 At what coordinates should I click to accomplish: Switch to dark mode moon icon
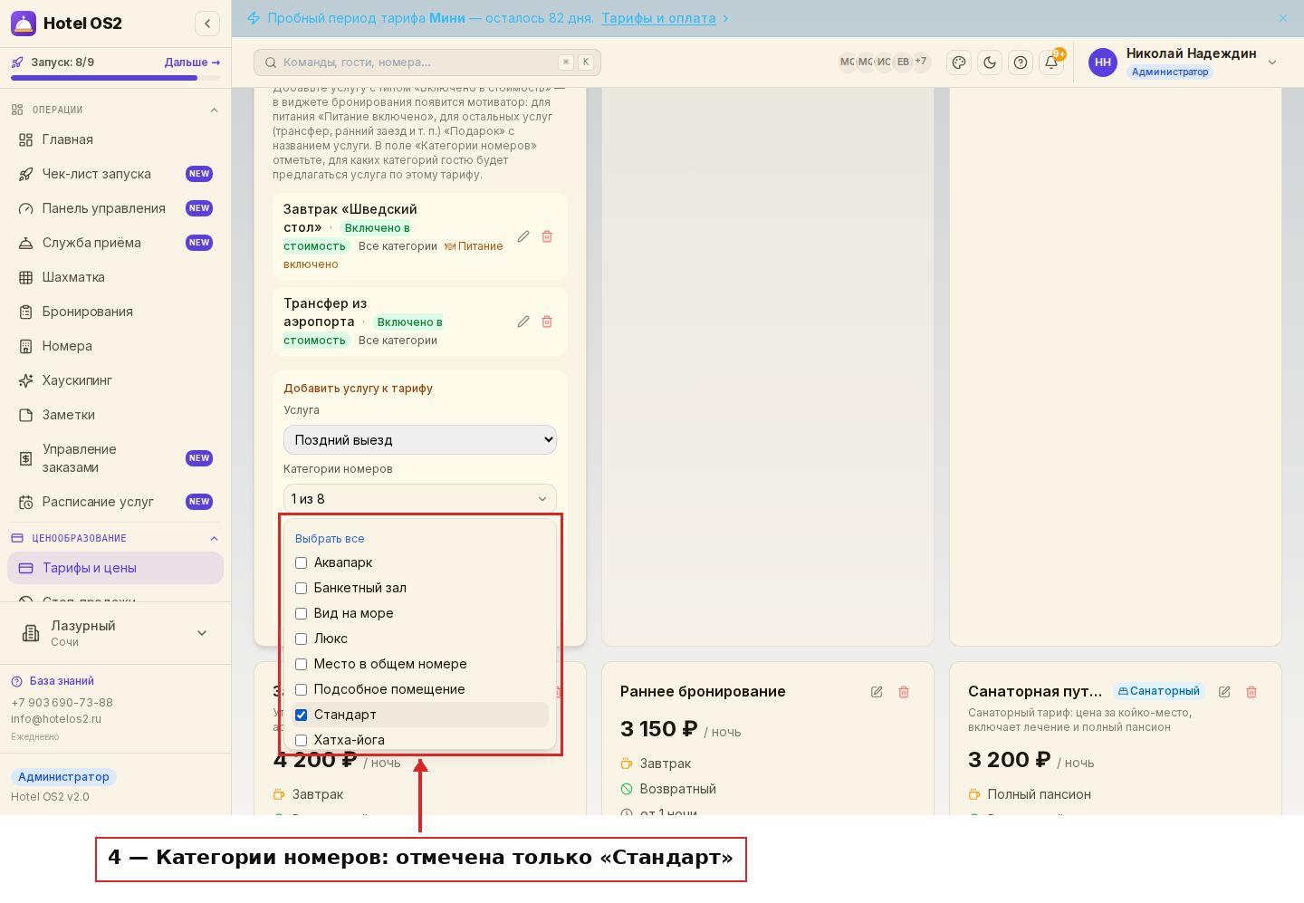(x=990, y=62)
